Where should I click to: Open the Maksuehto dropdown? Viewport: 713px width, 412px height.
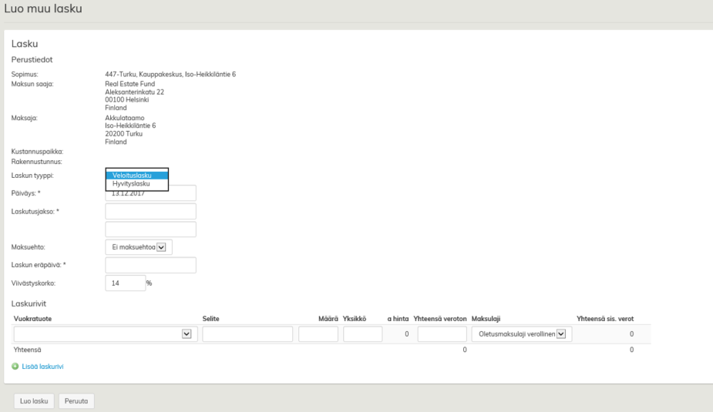139,247
